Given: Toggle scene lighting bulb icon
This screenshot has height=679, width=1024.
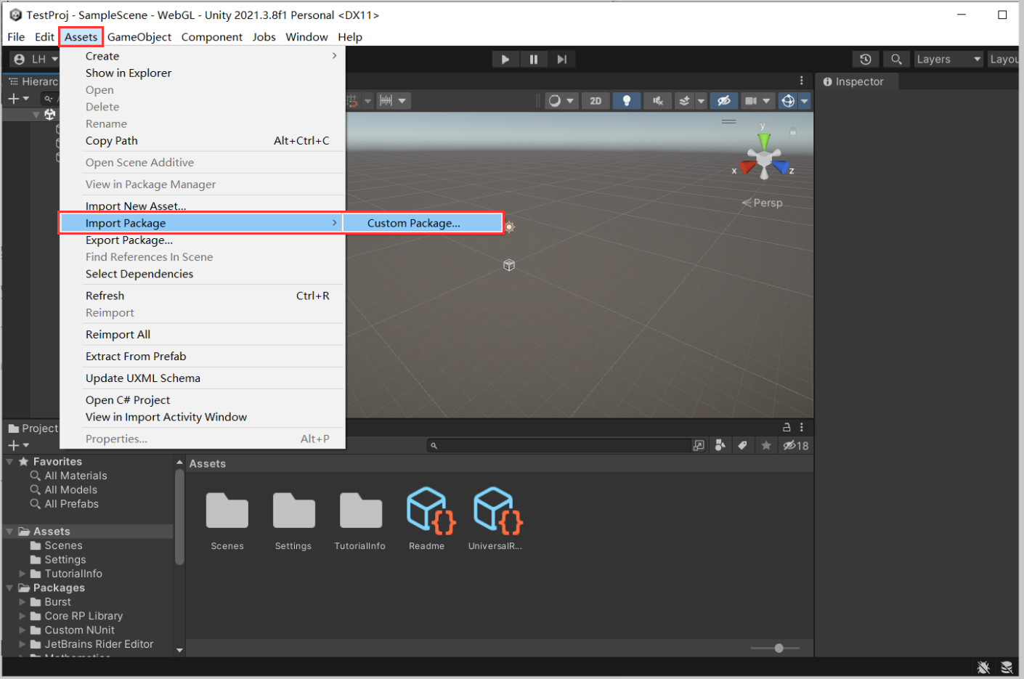Looking at the screenshot, I should click(x=627, y=101).
